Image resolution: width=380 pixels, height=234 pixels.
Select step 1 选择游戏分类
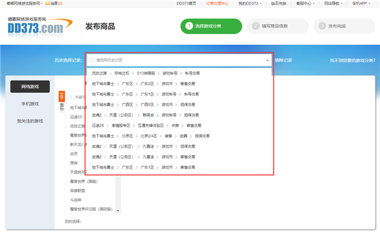[x=211, y=26]
